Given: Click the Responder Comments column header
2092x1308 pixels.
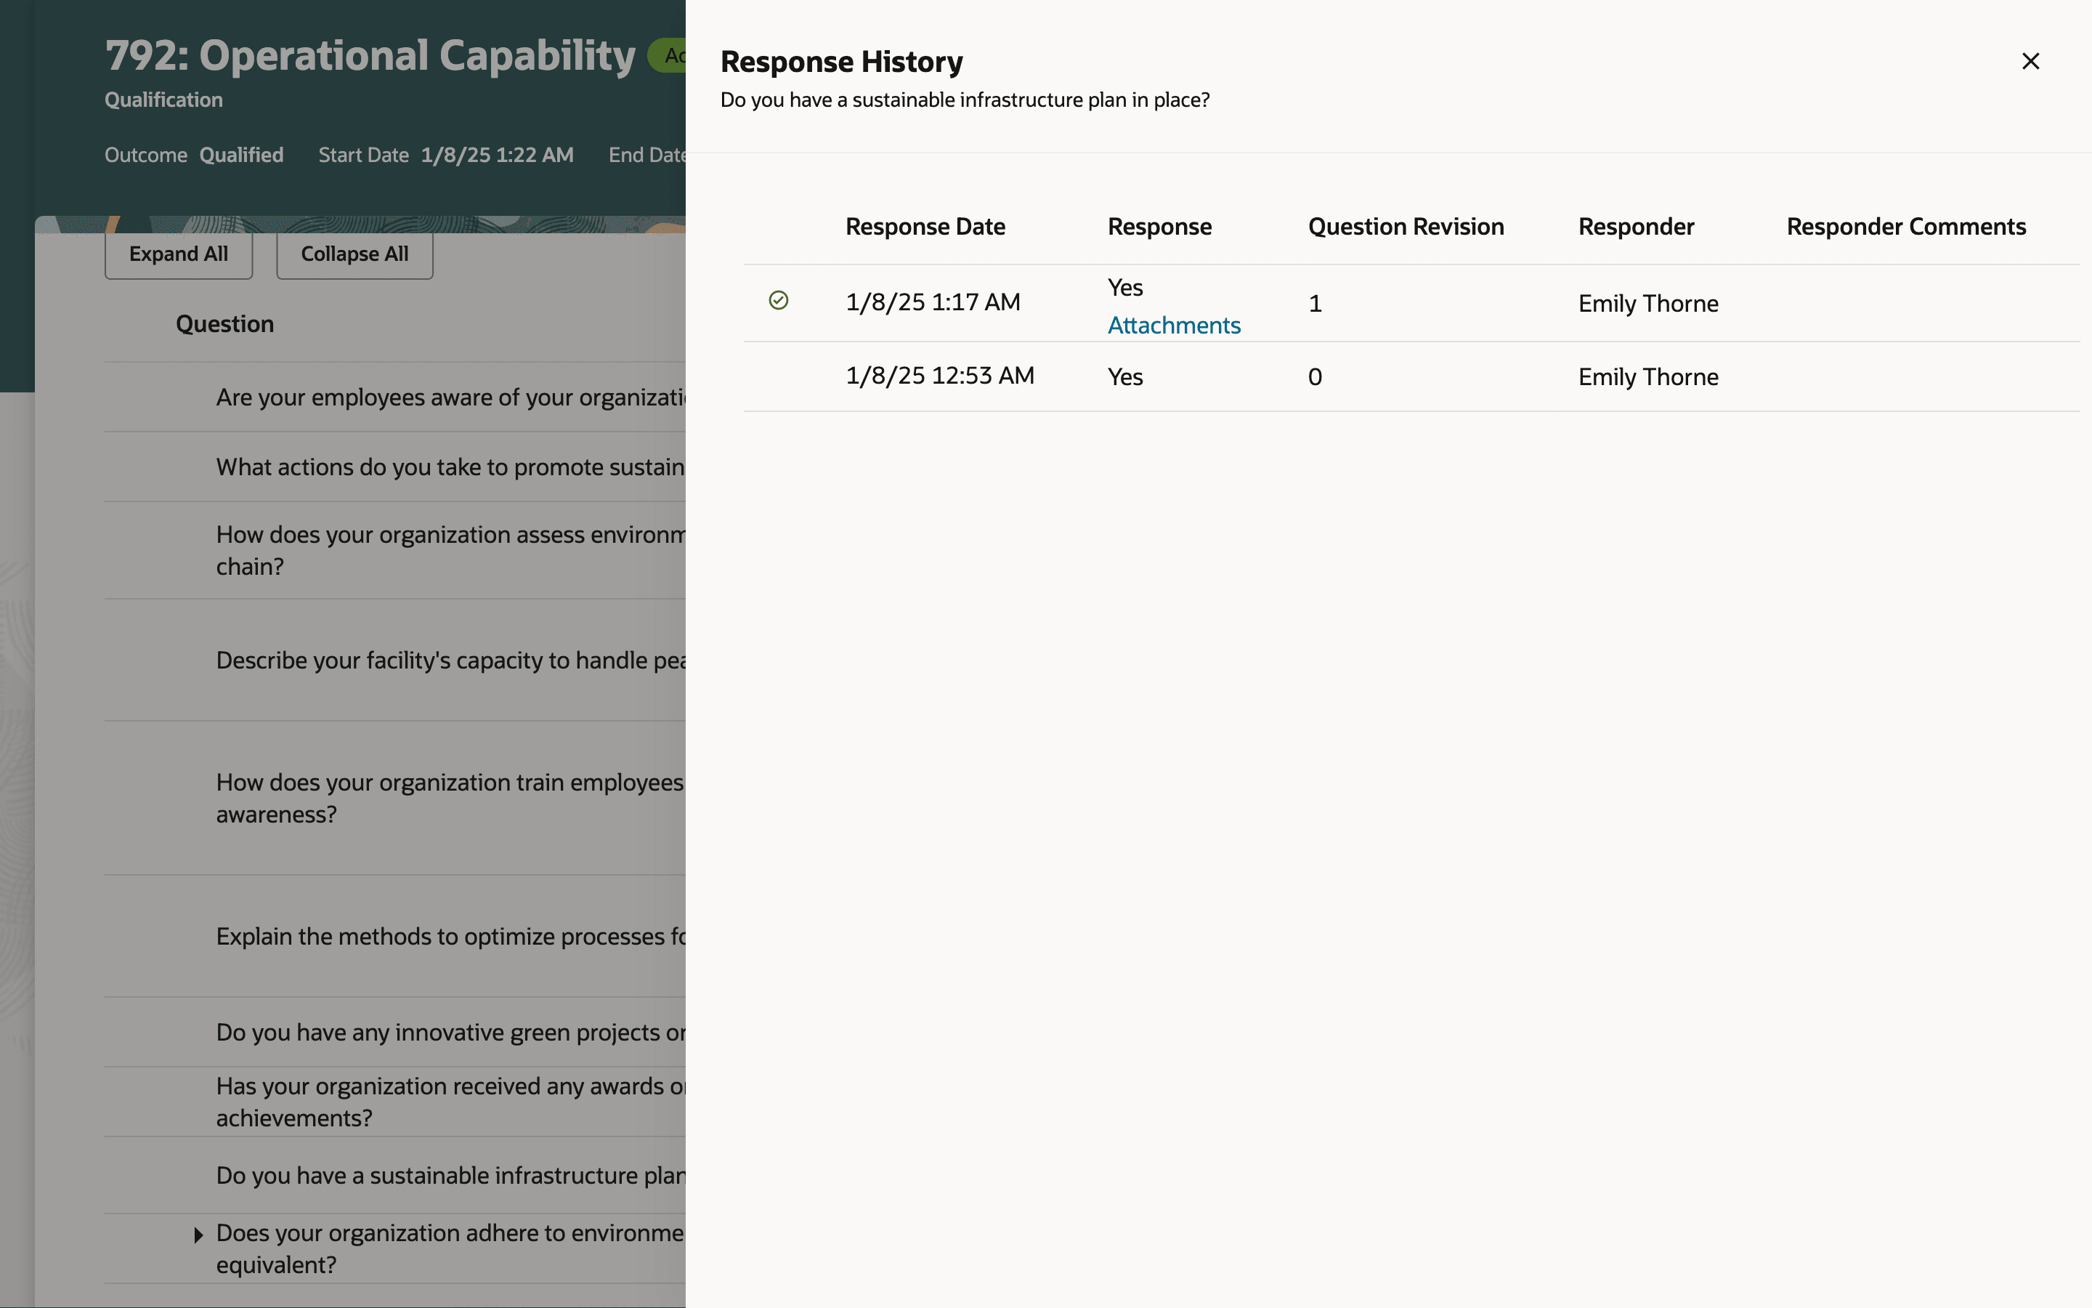Looking at the screenshot, I should (1905, 227).
